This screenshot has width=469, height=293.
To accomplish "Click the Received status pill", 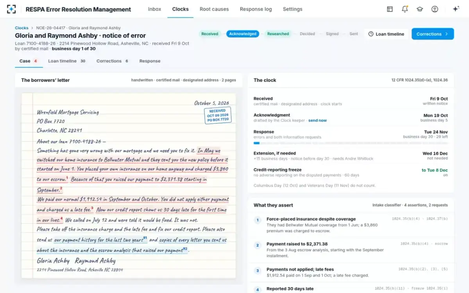I will [x=209, y=34].
